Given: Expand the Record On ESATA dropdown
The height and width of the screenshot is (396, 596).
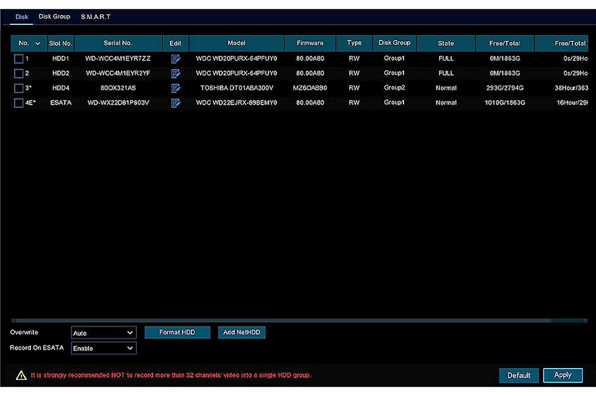Looking at the screenshot, I should coord(104,348).
